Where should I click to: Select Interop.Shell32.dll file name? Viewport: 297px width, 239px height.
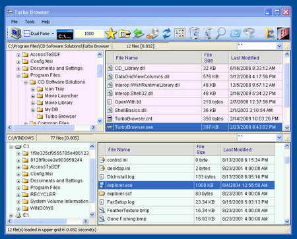click(x=134, y=93)
